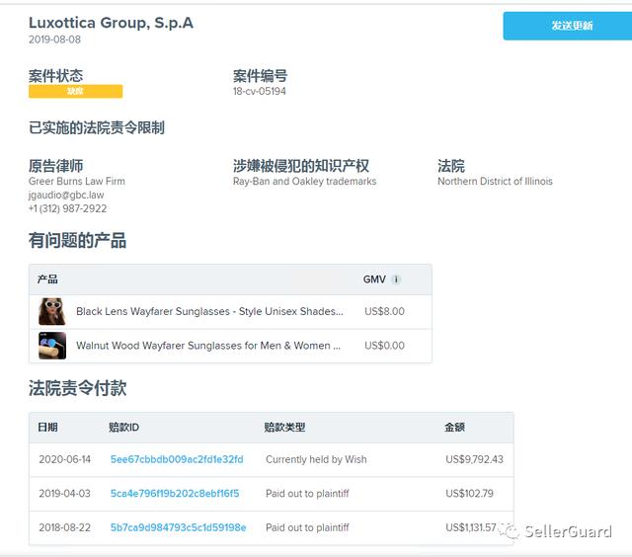This screenshot has width=632, height=557.
Task: Click Currently held by Wish text
Action: [316, 459]
